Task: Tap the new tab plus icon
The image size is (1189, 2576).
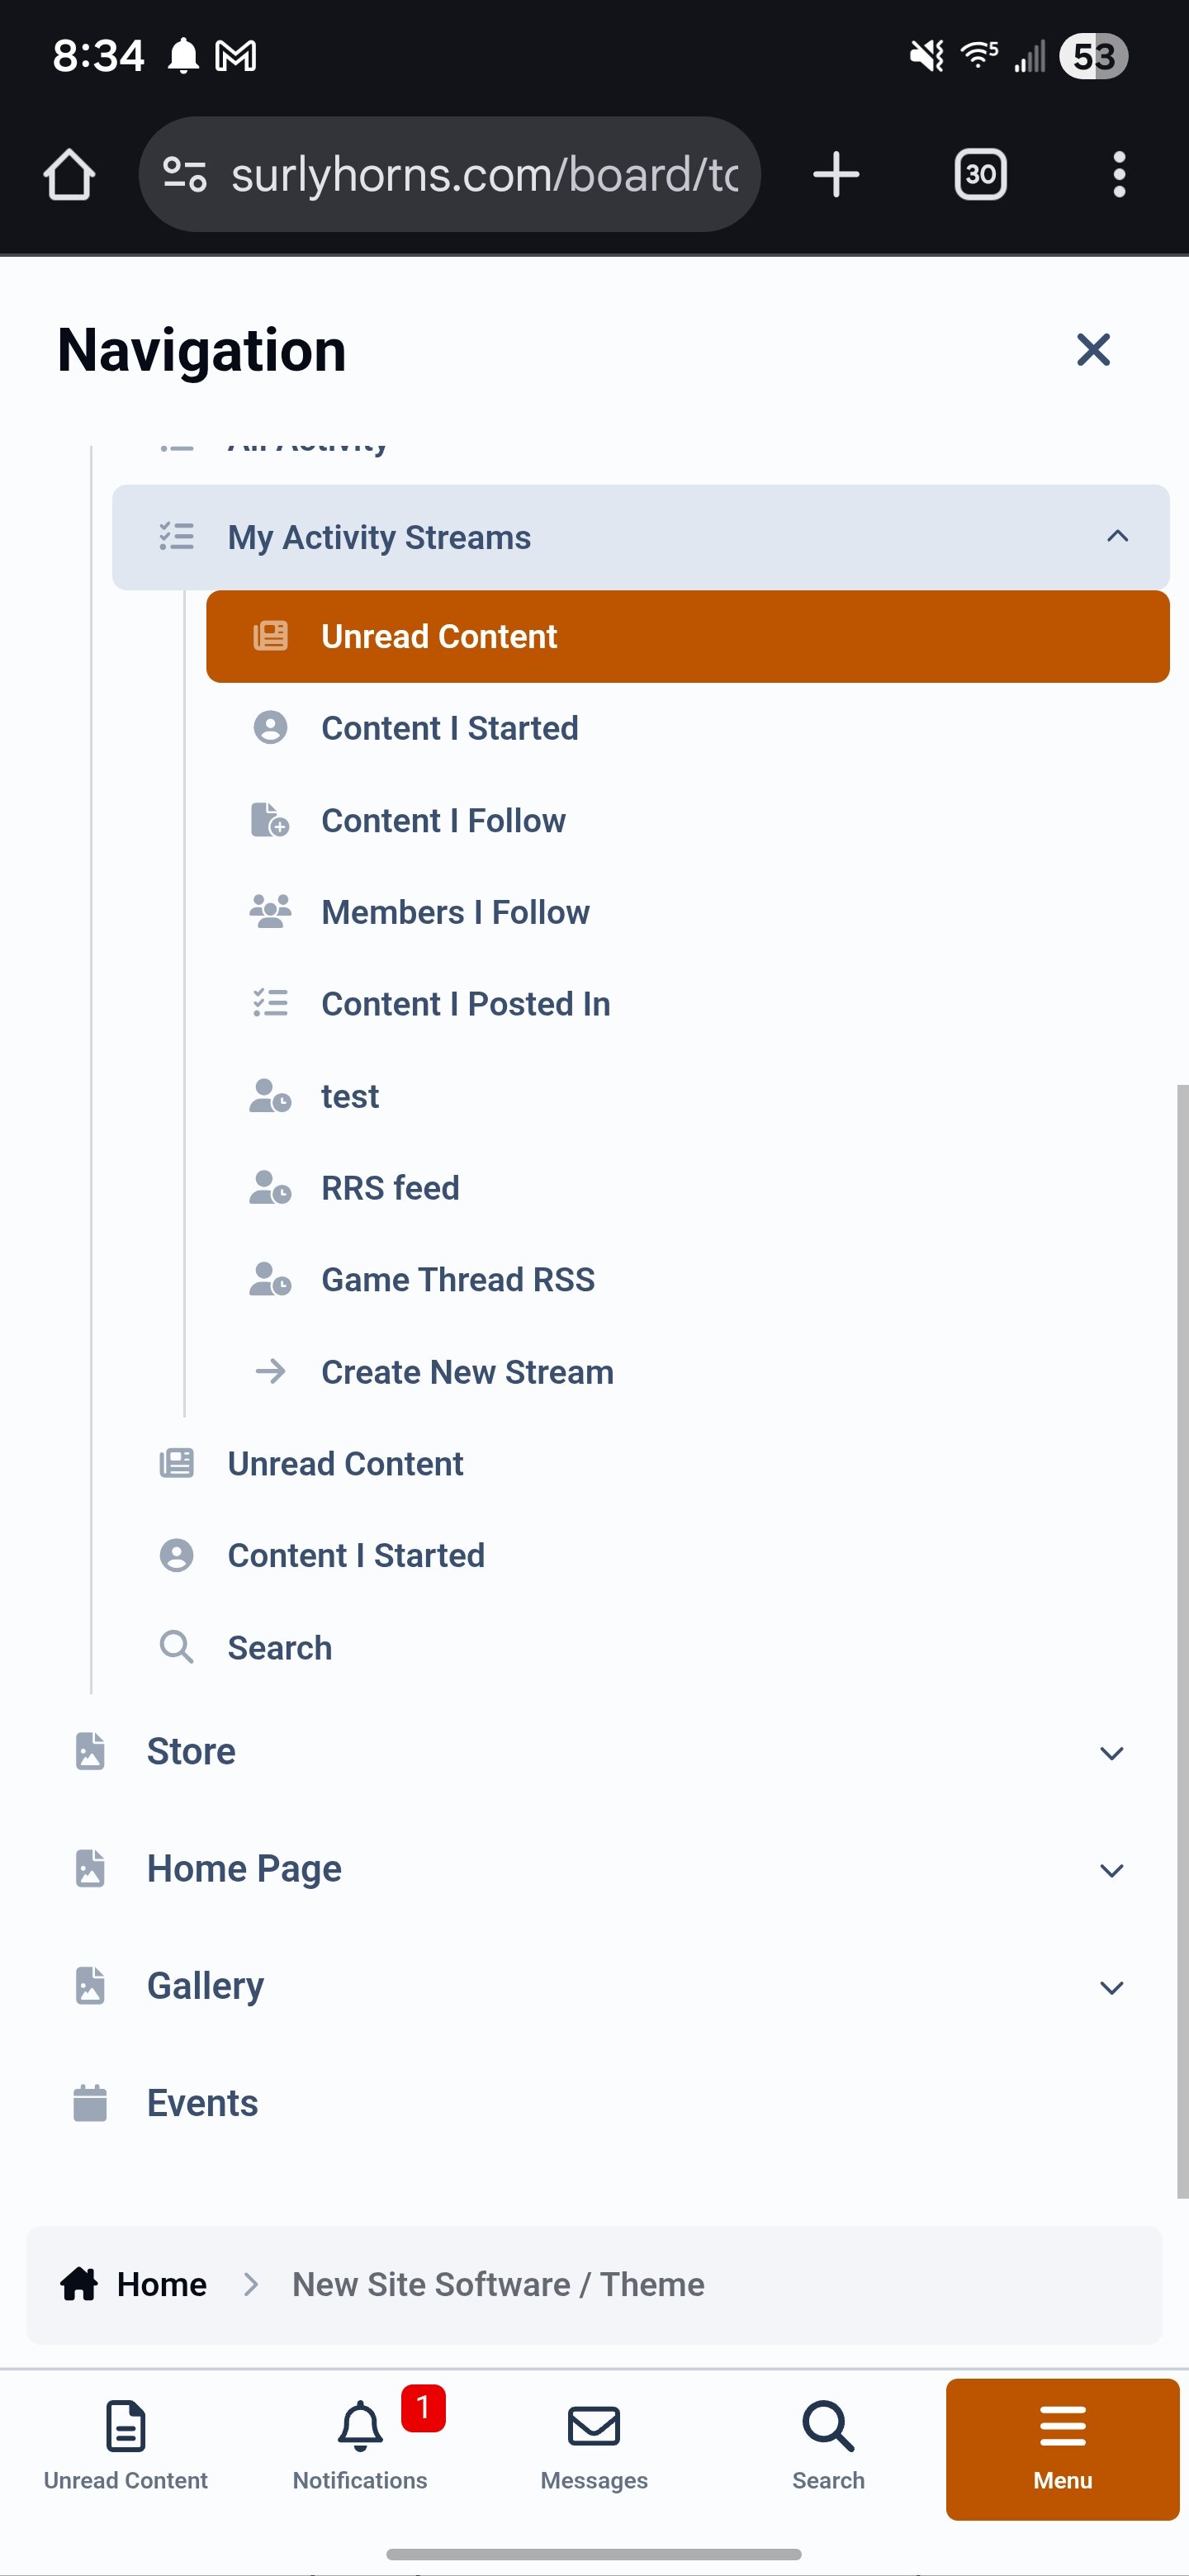Action: coord(836,175)
